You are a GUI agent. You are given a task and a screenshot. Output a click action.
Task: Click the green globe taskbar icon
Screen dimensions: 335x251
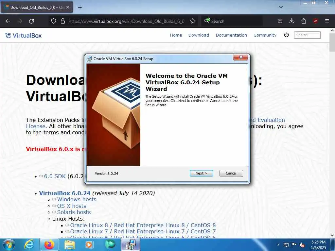110,244
